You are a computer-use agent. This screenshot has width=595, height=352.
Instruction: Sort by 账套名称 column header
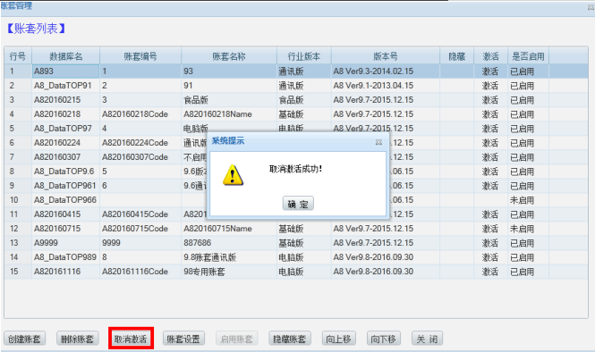point(229,56)
